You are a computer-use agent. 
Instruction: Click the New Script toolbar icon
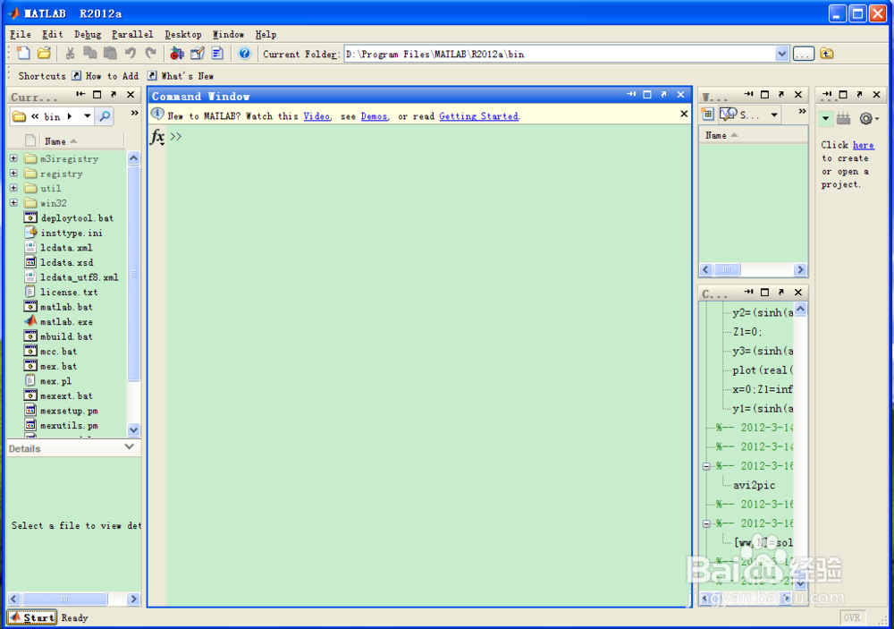23,53
